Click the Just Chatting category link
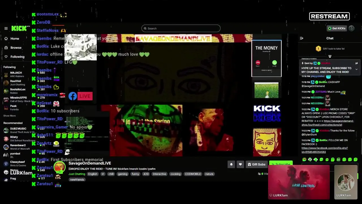362x204 pixels. coord(77,174)
